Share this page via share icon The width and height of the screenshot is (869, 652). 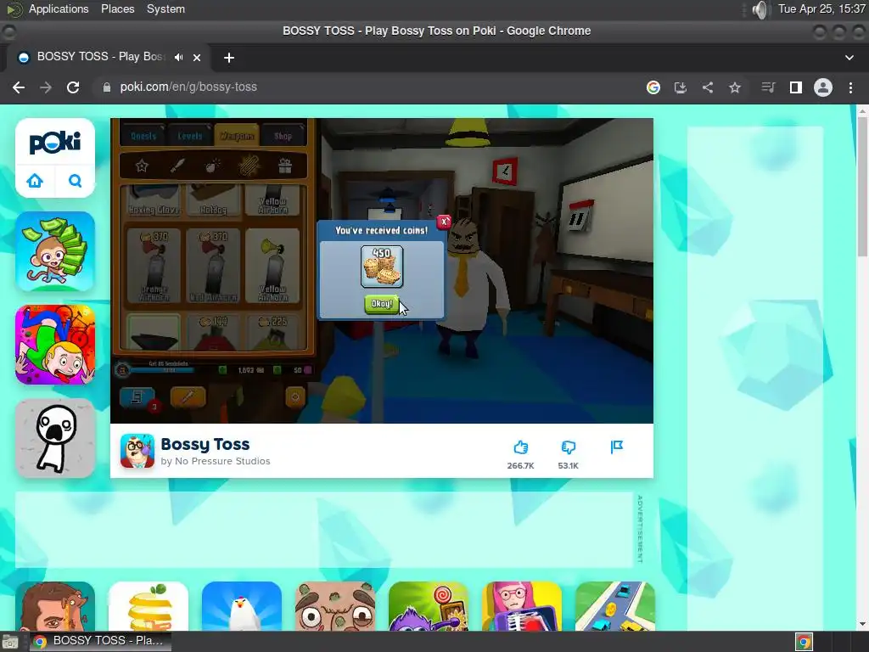click(707, 87)
